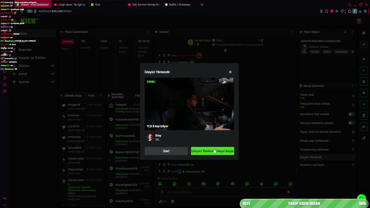Open Kanal Eylemleri three-dot menu

(352, 86)
